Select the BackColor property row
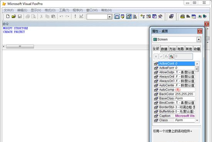Image resolution: width=212 pixels, height=142 pixels. coord(174,94)
